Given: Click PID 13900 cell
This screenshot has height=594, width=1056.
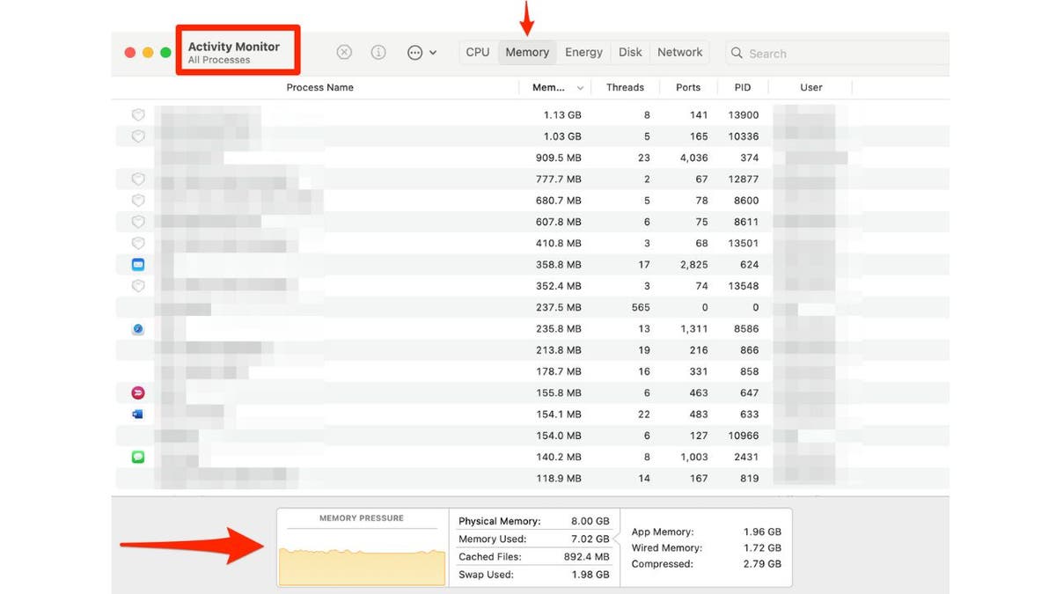Looking at the screenshot, I should coord(744,115).
